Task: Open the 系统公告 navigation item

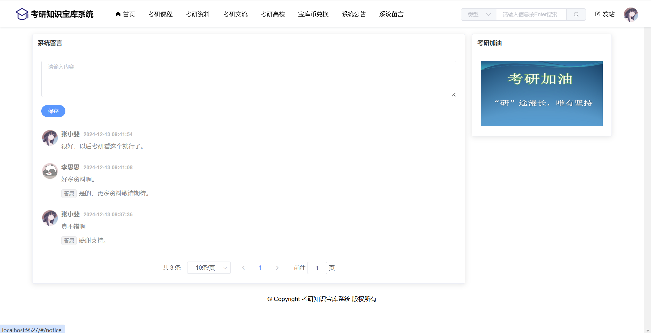Action: 354,14
